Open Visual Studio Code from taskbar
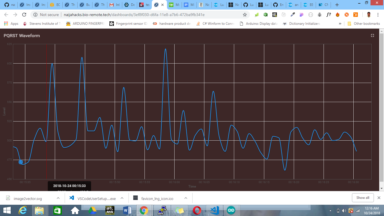The height and width of the screenshot is (216, 384). (x=214, y=210)
